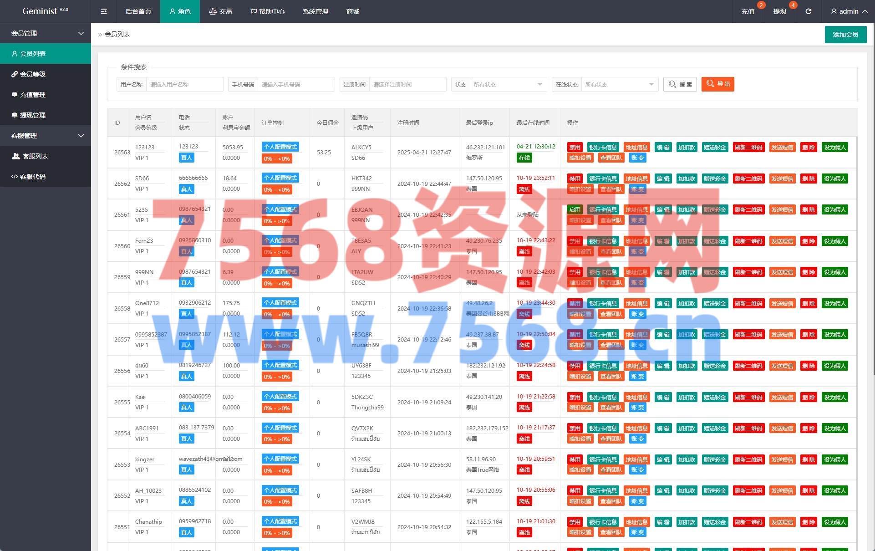Open 充值 notifications with badge 2
This screenshot has width=875, height=551.
(x=748, y=11)
